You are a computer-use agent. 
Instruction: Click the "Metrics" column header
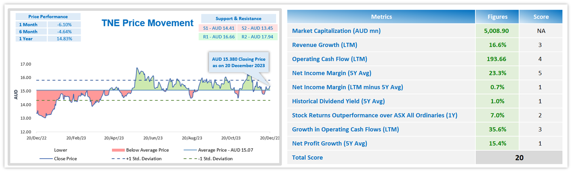pyautogui.click(x=381, y=17)
